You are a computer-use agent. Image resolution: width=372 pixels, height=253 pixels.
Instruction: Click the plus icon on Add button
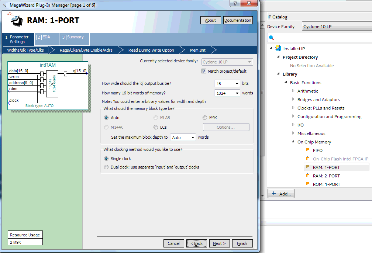274,193
